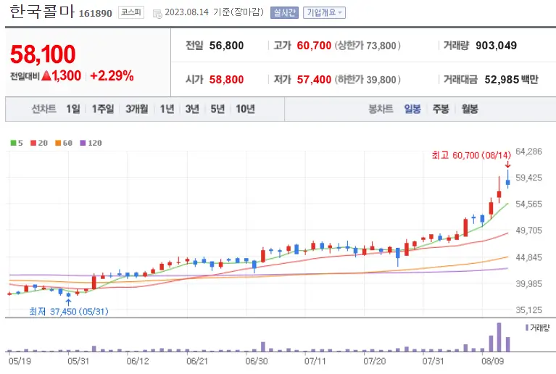556x374 pixels.
Task: Click the 시가 58,800 value
Action: 226,80
